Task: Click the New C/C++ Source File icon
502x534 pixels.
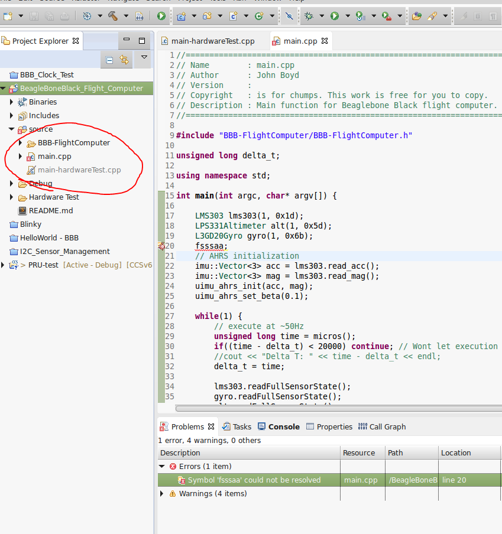Action: click(x=234, y=16)
